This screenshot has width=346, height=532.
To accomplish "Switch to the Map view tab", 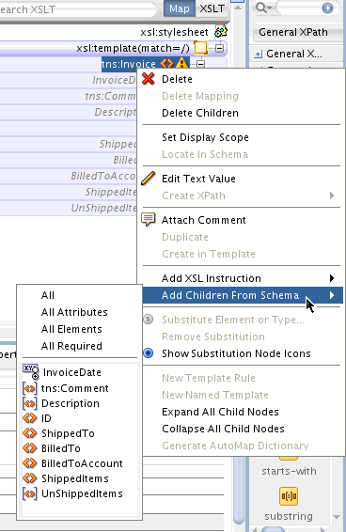I will (x=180, y=8).
